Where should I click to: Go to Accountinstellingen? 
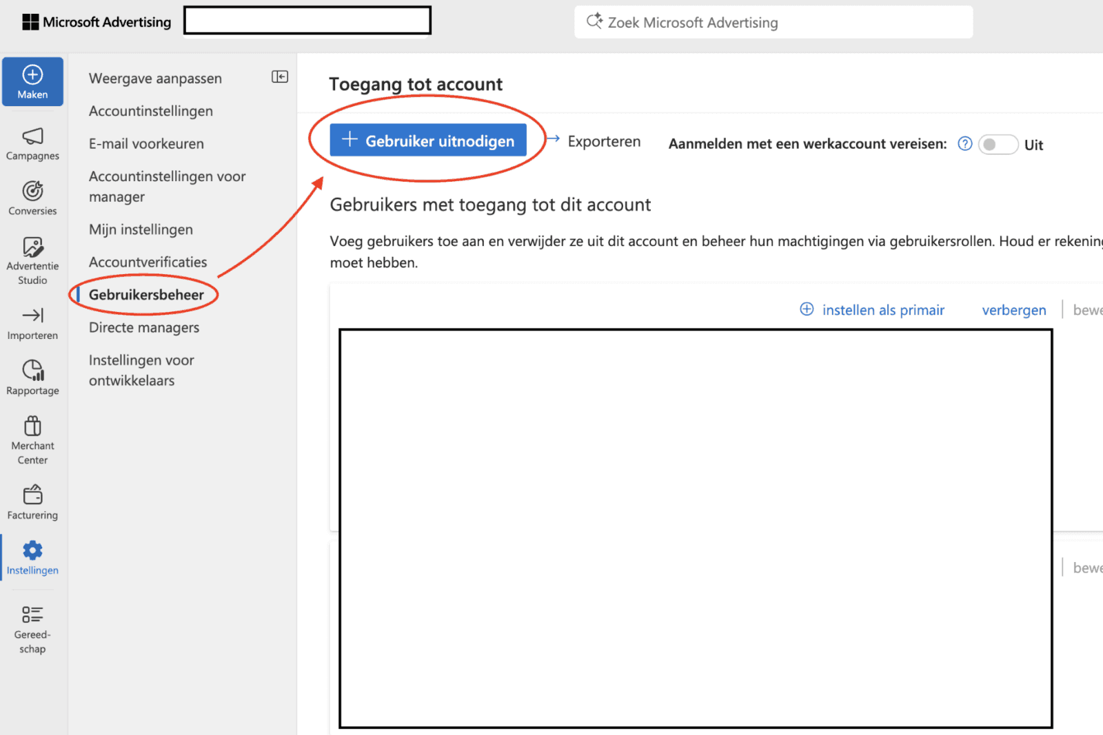151,111
